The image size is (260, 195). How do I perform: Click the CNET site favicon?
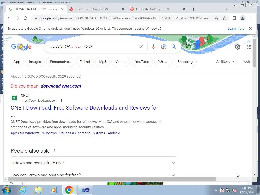[14, 98]
